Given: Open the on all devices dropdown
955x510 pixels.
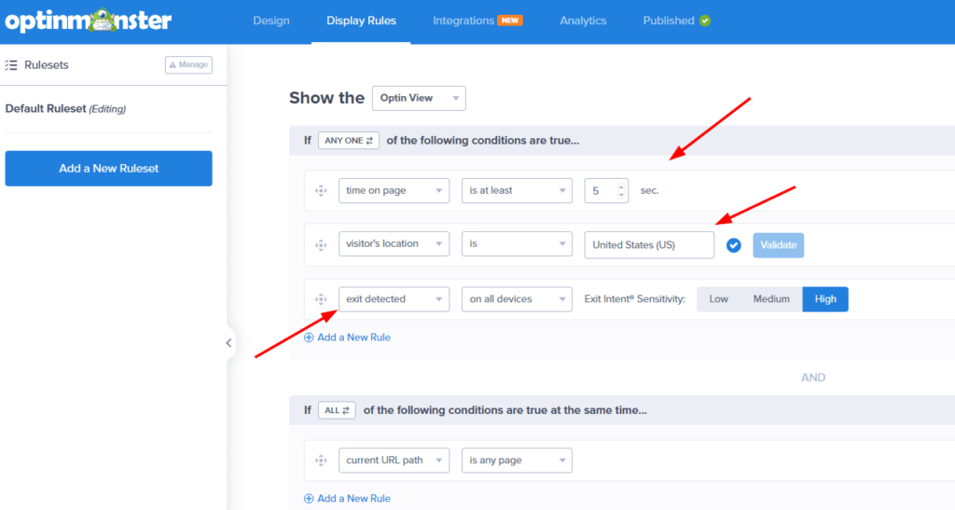Looking at the screenshot, I should [x=517, y=299].
